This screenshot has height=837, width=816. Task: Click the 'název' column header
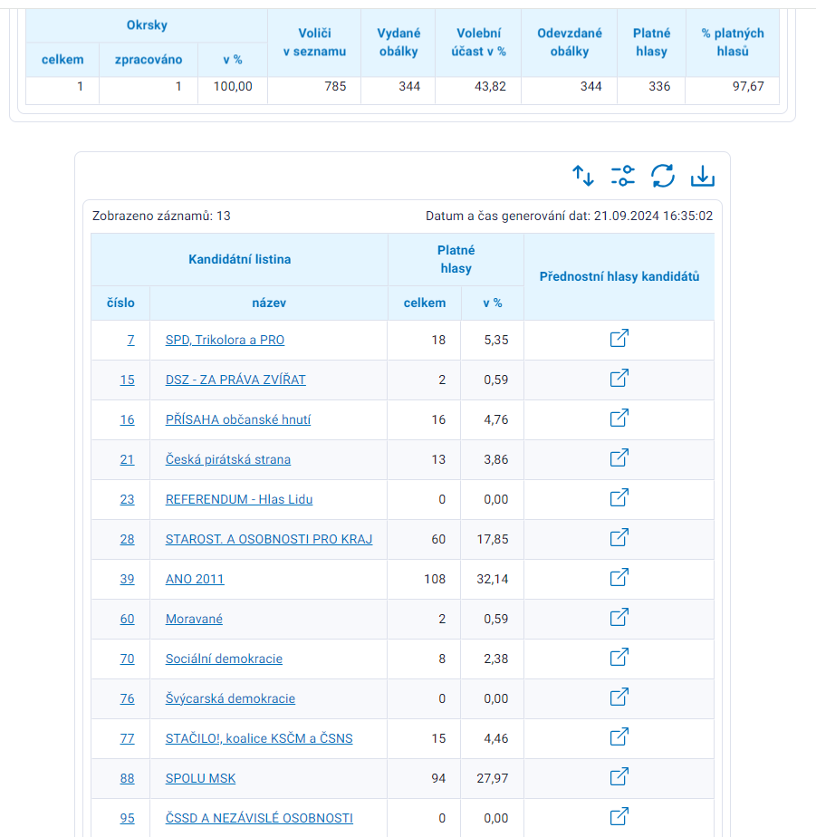tap(269, 303)
